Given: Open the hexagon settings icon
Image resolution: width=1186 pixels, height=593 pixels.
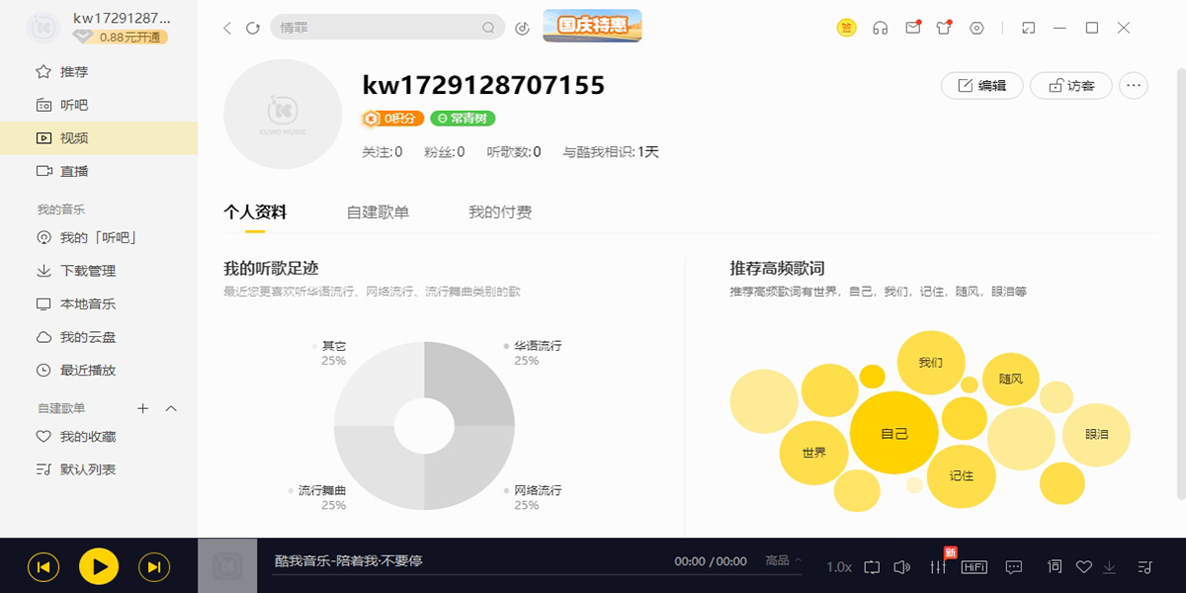Looking at the screenshot, I should (976, 28).
